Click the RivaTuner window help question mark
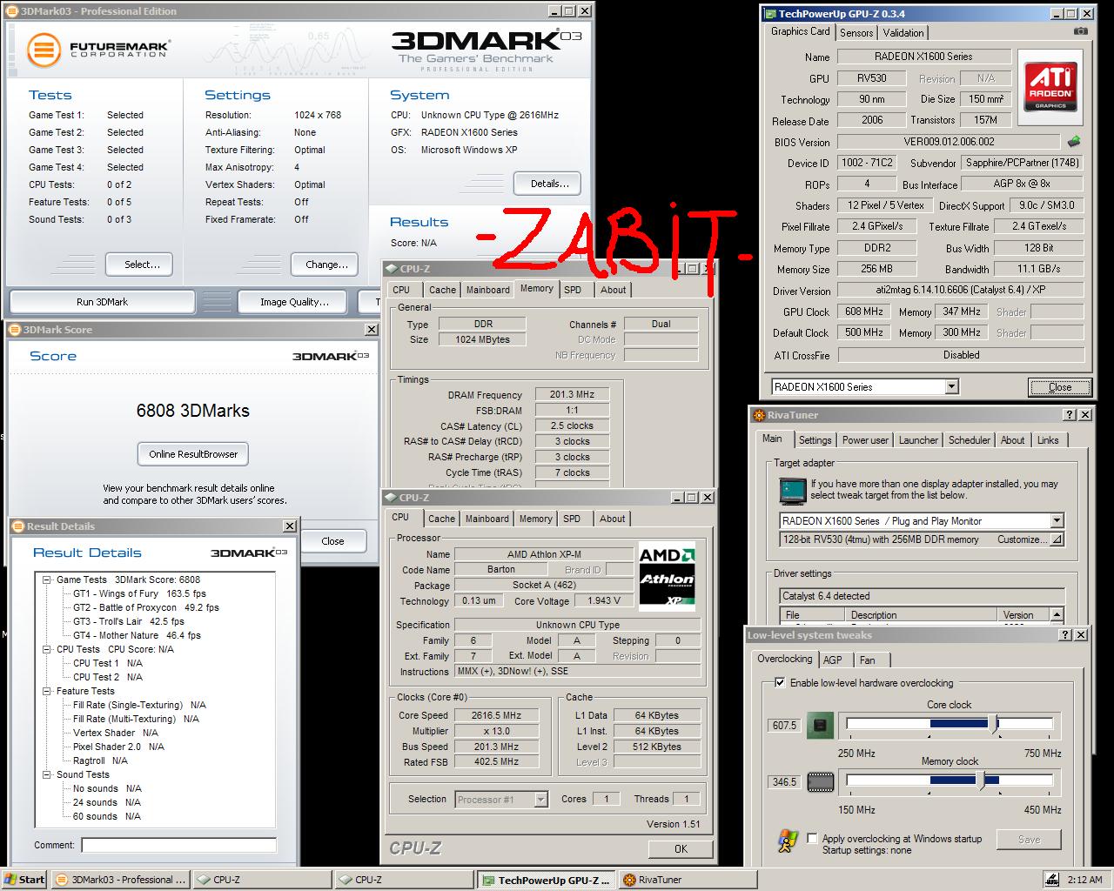The width and height of the screenshot is (1114, 891). tap(1069, 415)
